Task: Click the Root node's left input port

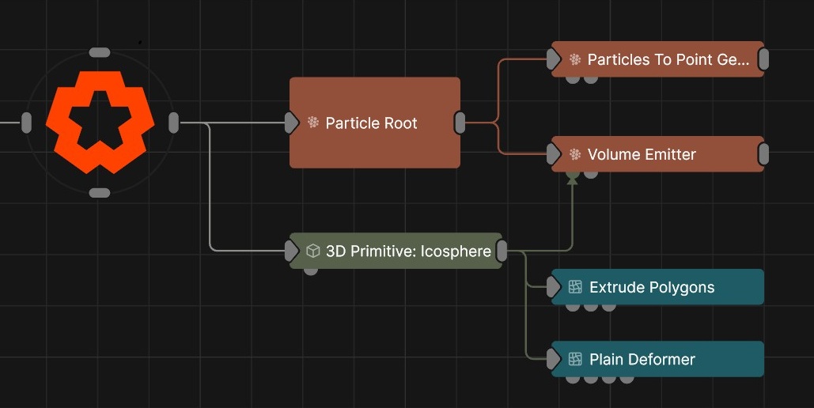Action: click(x=26, y=123)
